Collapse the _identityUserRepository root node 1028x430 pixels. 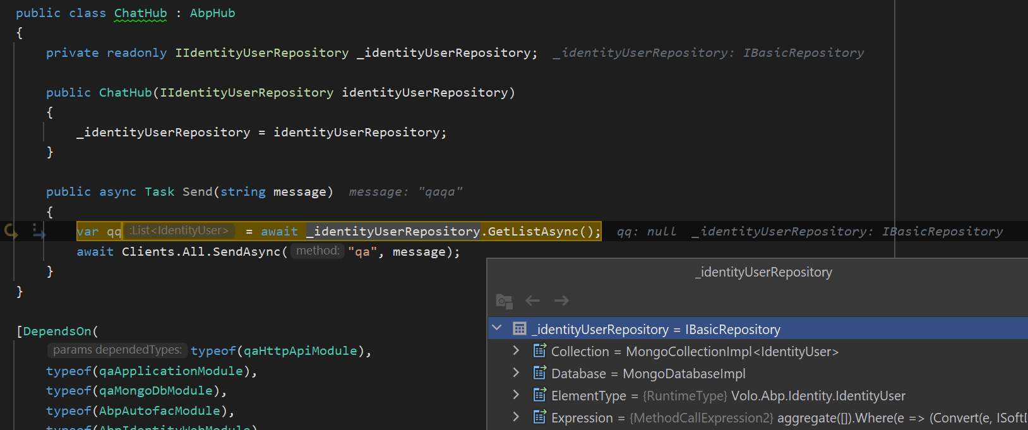(498, 328)
